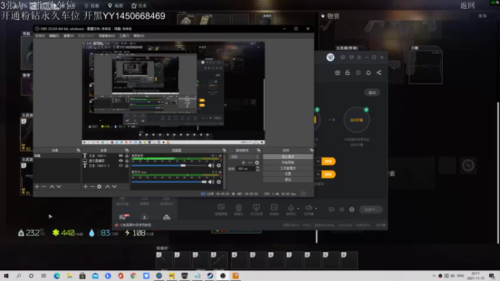Expand microphone options arrow in companion toolbar
Viewport: 500px width, 281px height.
tap(298, 209)
